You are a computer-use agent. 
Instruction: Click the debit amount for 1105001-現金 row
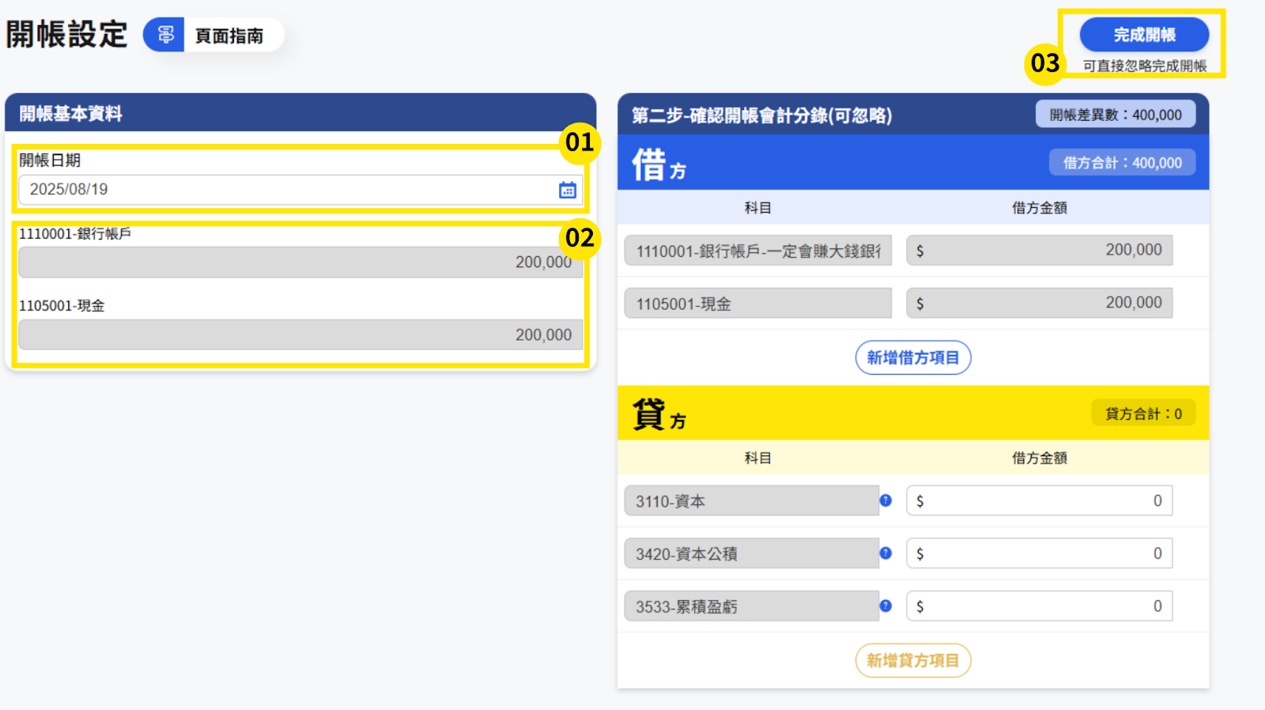1040,303
